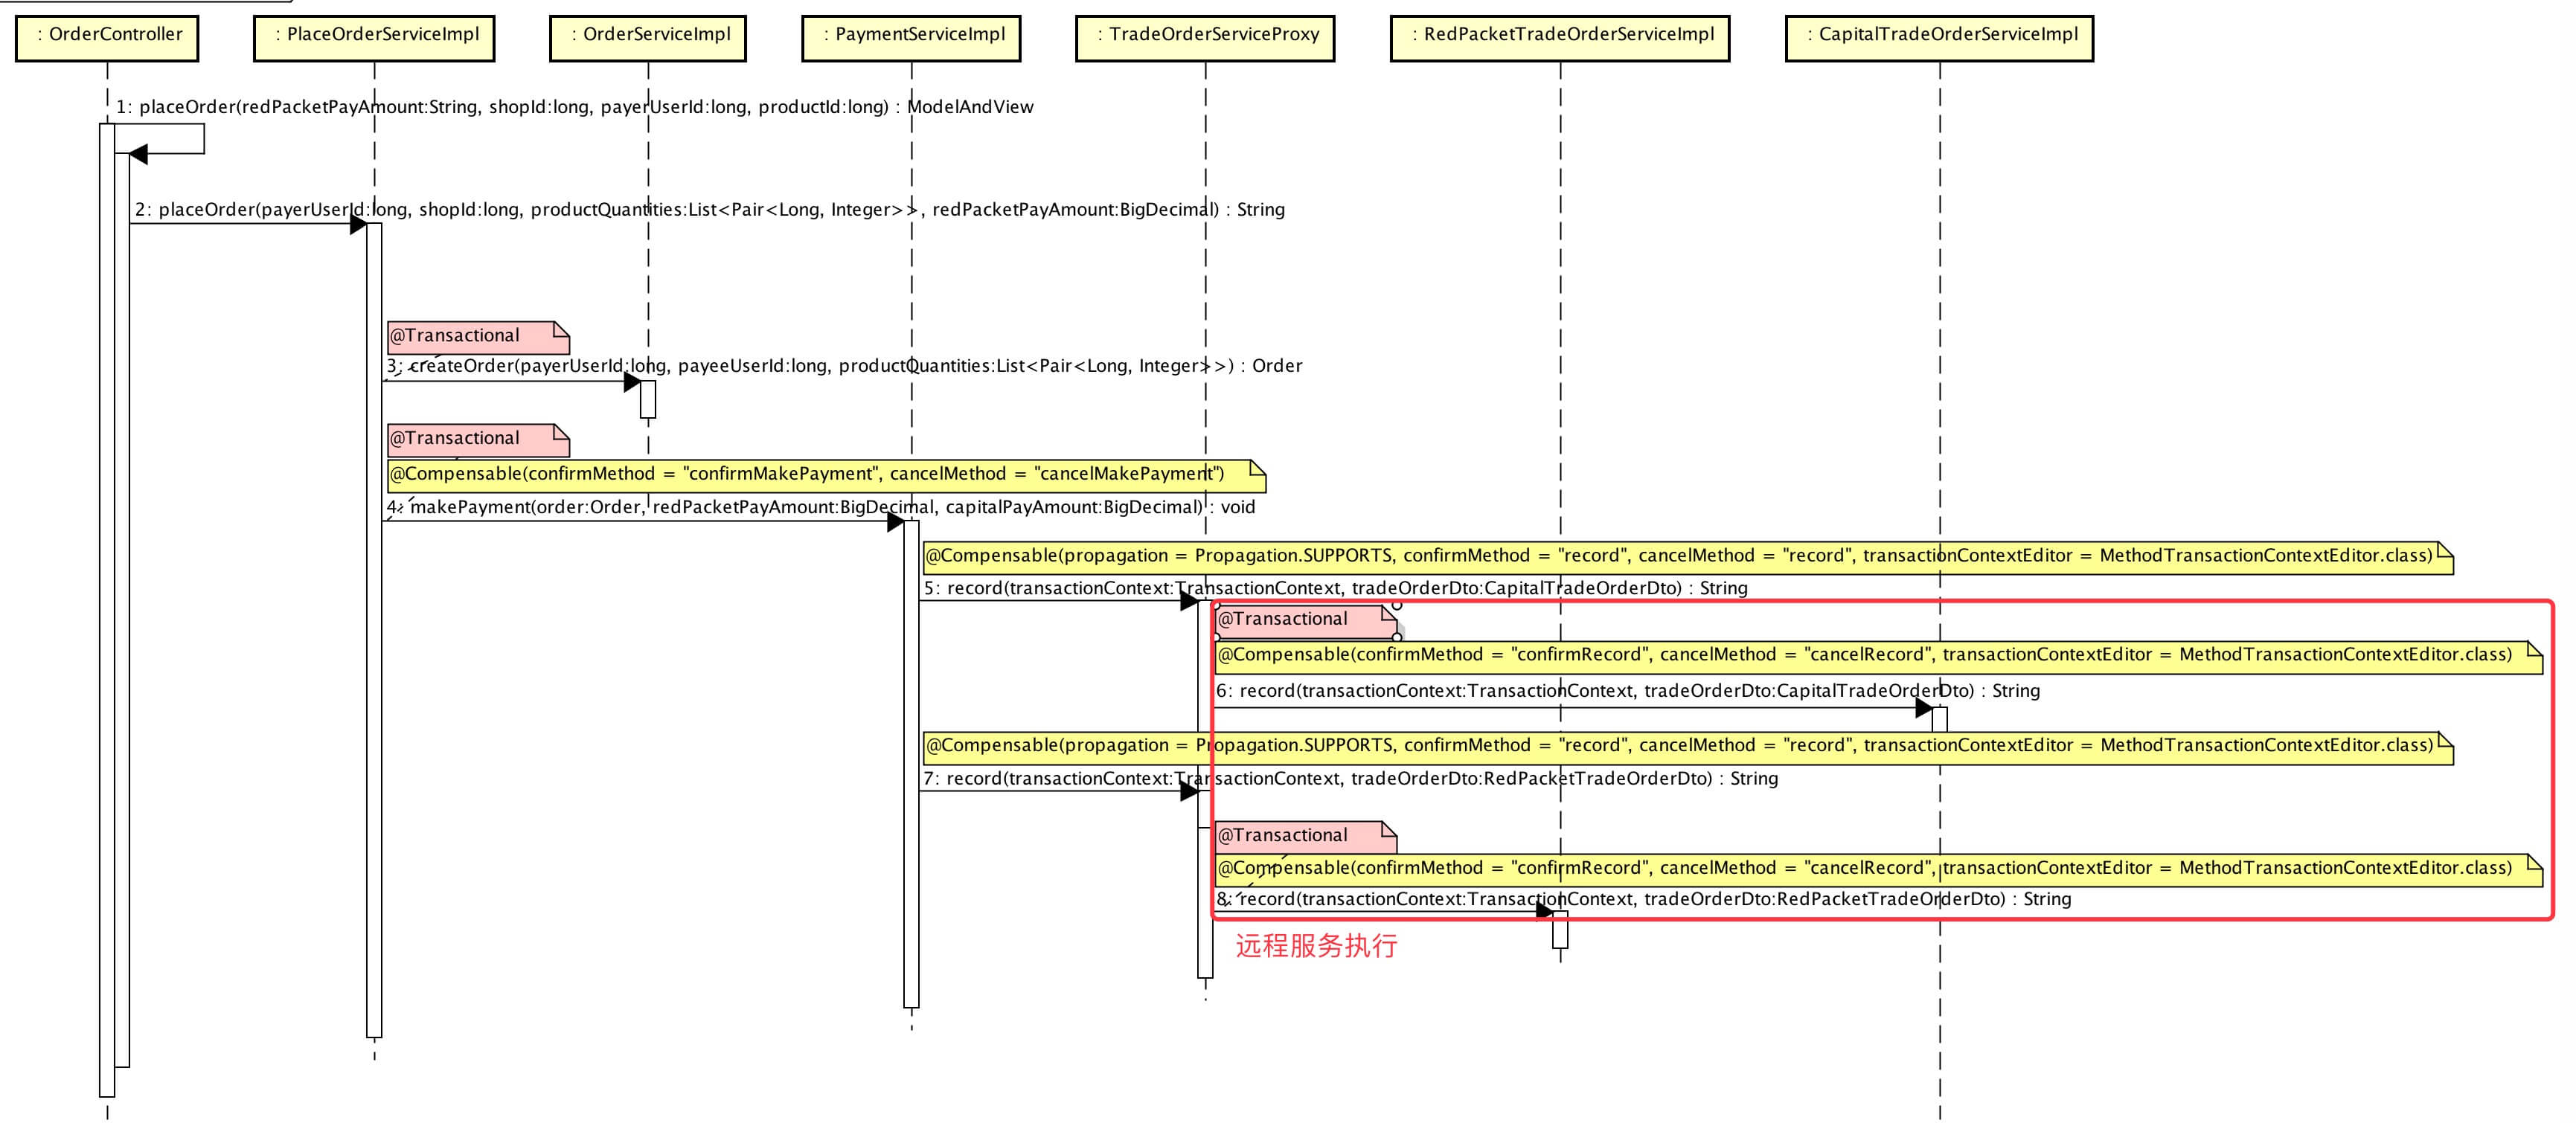
Task: Select the RedPacketTradeOrderServiceImpl lifeline header
Action: [x=1560, y=37]
